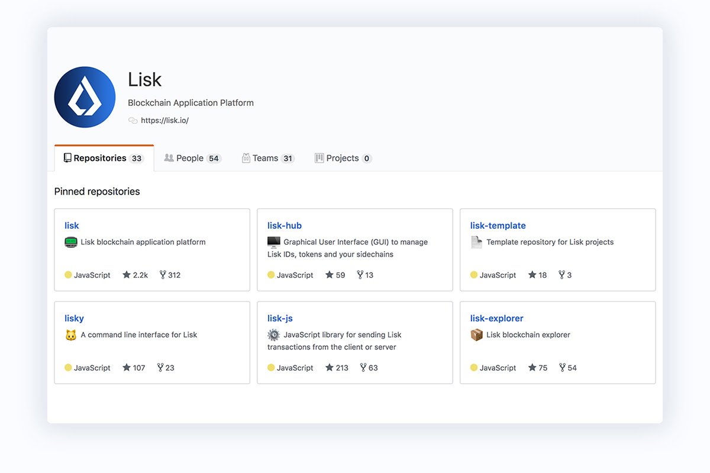Click the star icon on lisk-explorer card
Viewport: 710px width, 473px height.
click(532, 367)
